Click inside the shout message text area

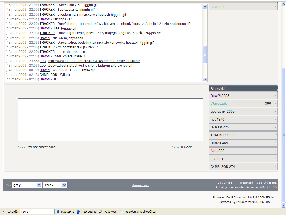(x=110, y=120)
